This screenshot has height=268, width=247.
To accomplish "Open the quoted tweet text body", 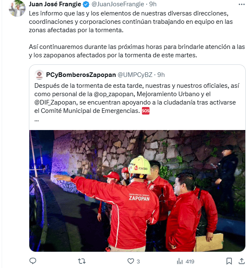I will pyautogui.click(x=137, y=98).
